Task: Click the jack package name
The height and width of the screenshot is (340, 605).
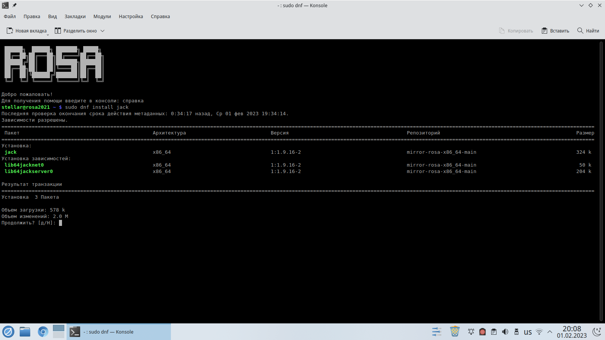Action: [11, 152]
